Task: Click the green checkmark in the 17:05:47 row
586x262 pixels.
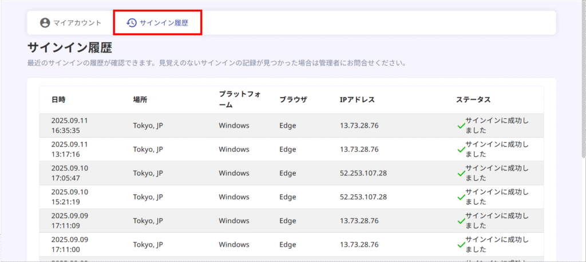Action: 461,174
